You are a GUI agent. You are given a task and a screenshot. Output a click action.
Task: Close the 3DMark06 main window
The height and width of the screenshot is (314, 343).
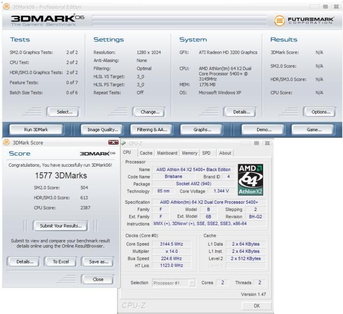coord(336,7)
